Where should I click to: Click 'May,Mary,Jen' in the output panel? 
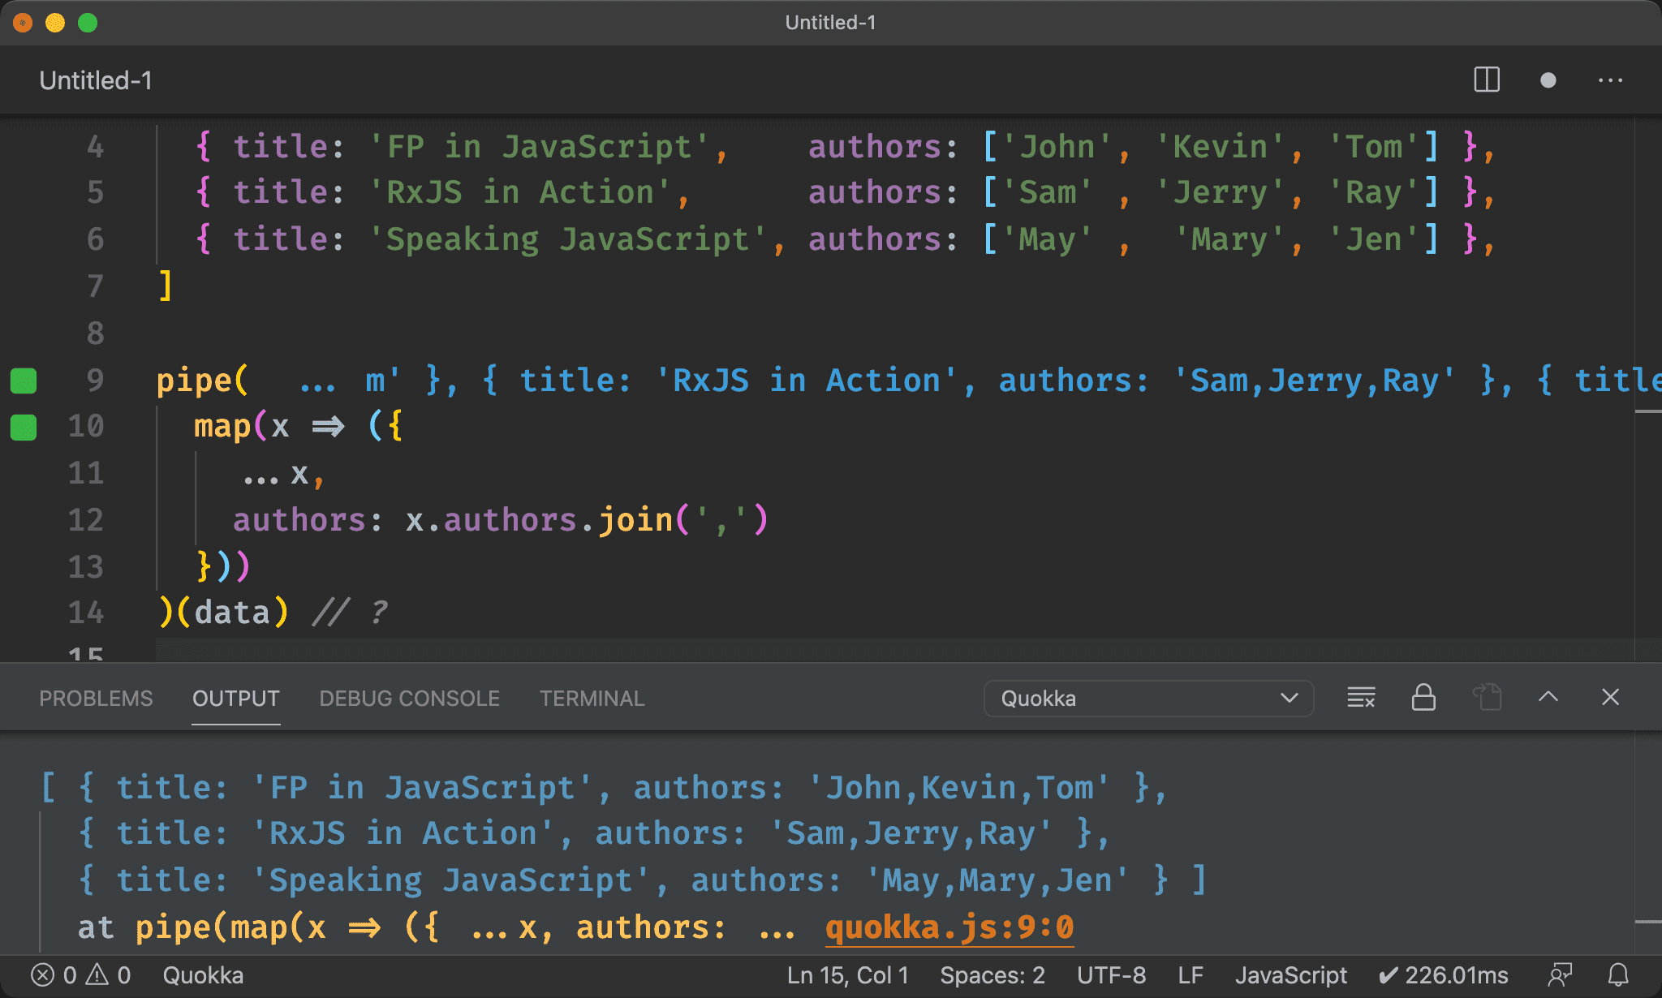(997, 880)
